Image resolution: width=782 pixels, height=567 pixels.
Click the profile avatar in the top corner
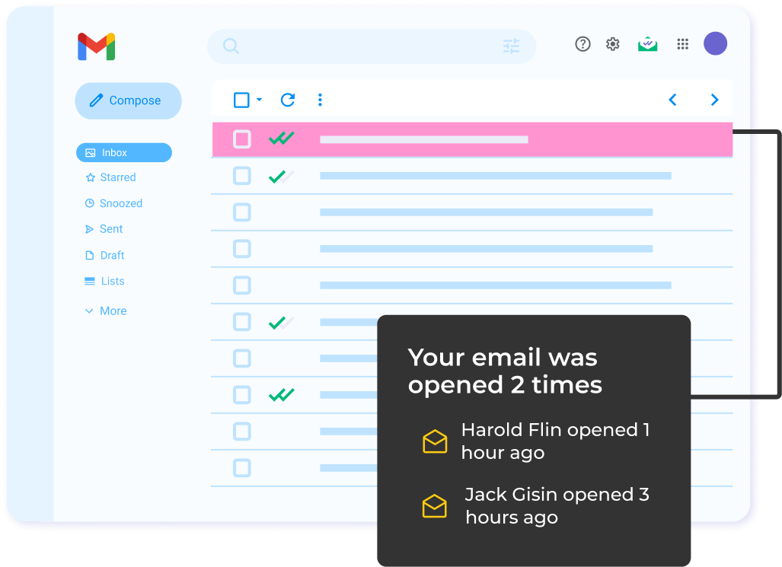click(x=715, y=43)
